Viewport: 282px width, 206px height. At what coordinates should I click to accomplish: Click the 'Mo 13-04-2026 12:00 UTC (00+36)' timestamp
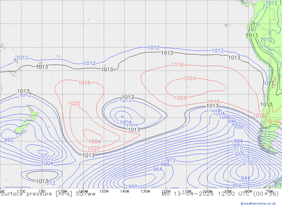(220, 194)
